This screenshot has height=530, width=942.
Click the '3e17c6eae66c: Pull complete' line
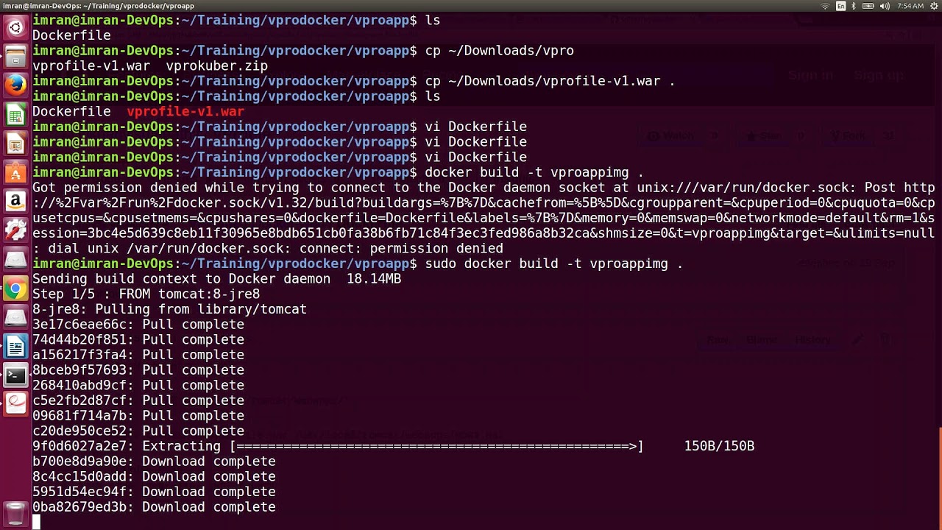[x=138, y=325]
